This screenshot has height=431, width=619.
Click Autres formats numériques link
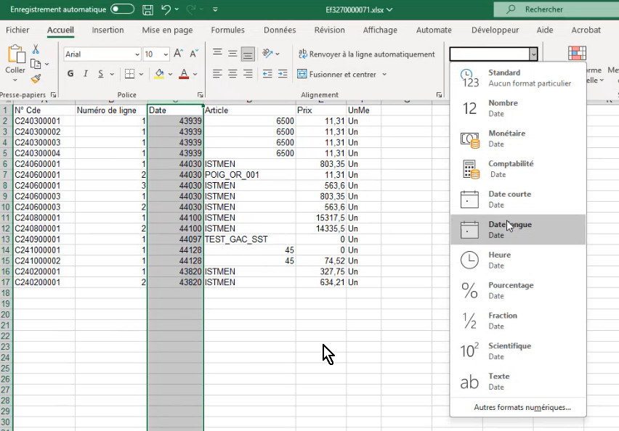coord(522,407)
